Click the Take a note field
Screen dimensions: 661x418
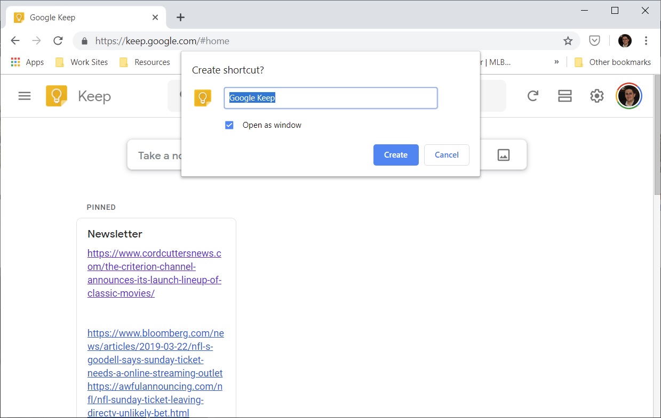coord(160,155)
